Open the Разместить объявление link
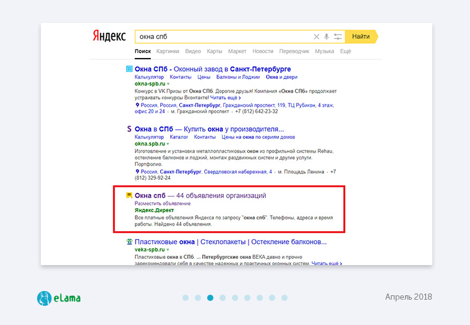 click(163, 203)
